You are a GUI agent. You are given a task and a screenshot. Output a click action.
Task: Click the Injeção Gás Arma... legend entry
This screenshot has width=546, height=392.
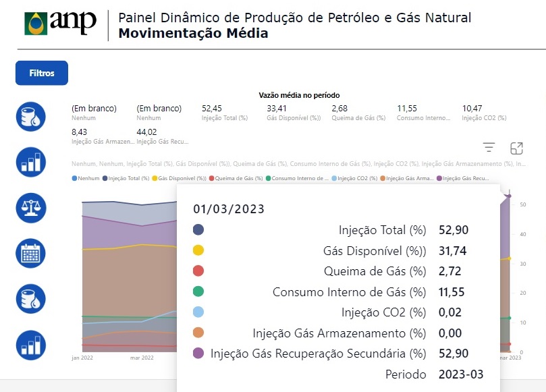click(x=407, y=178)
